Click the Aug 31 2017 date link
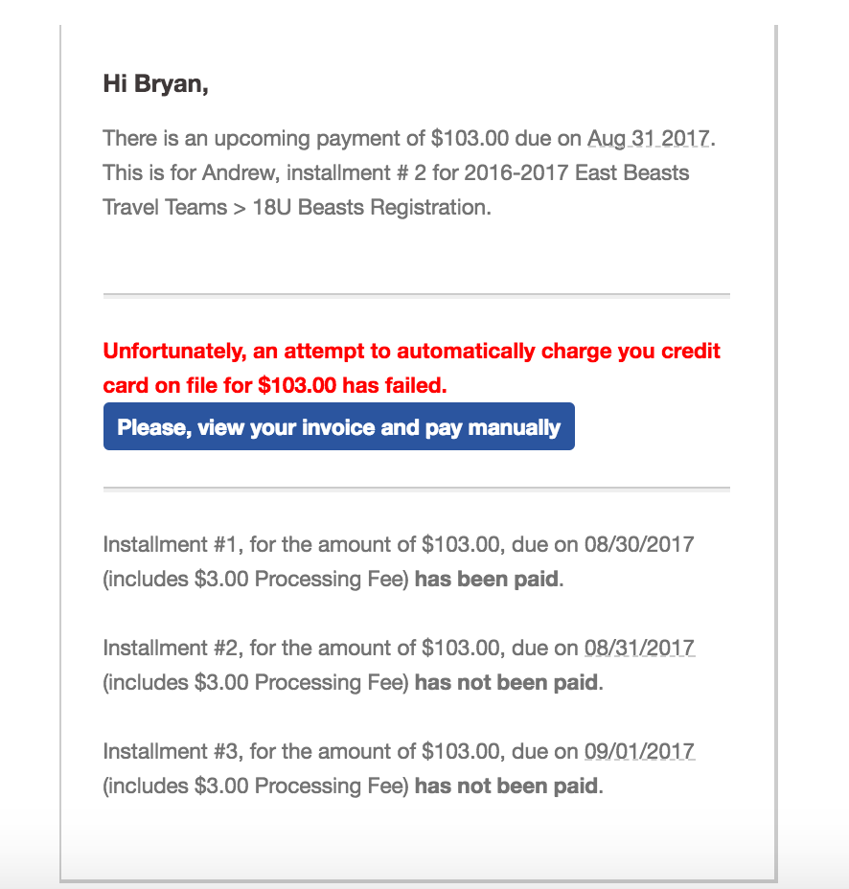The height and width of the screenshot is (889, 849). click(648, 138)
